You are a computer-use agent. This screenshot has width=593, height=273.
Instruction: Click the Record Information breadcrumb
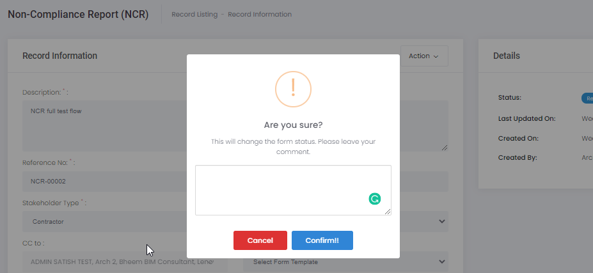click(260, 14)
